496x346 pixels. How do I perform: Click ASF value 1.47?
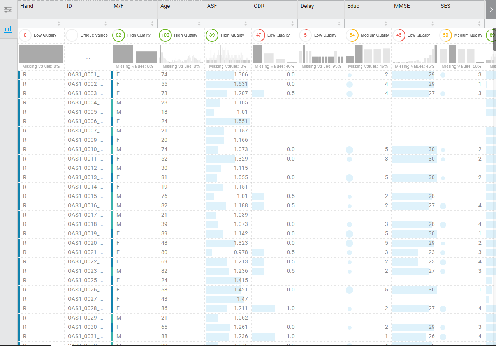[243, 299]
